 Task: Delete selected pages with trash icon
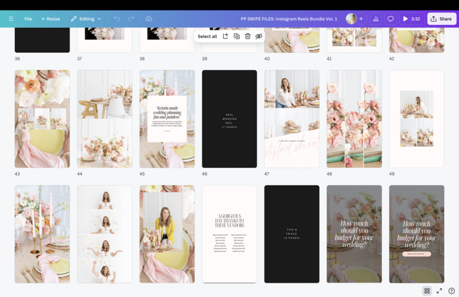247,36
